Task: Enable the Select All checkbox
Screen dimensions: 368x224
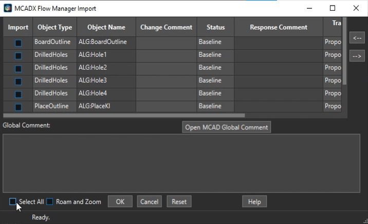Action: [13, 201]
